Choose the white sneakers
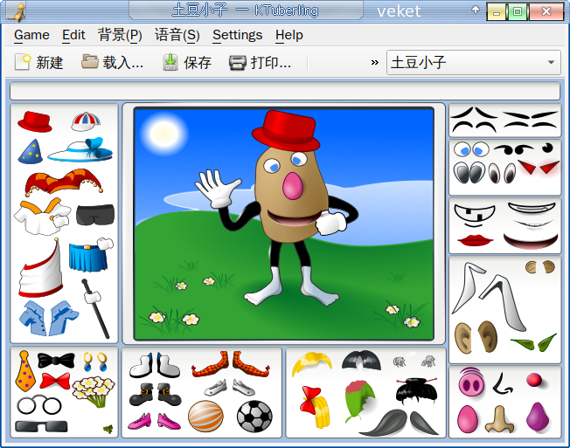The image size is (570, 448). (230, 388)
